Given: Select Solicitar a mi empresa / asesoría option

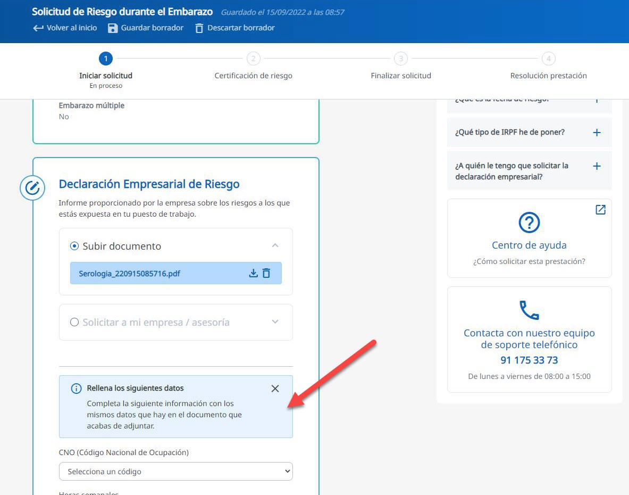Looking at the screenshot, I should click(x=74, y=322).
